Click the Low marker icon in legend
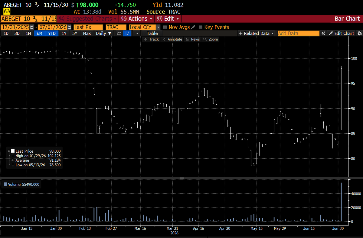This screenshot has width=363, height=238. [13, 165]
